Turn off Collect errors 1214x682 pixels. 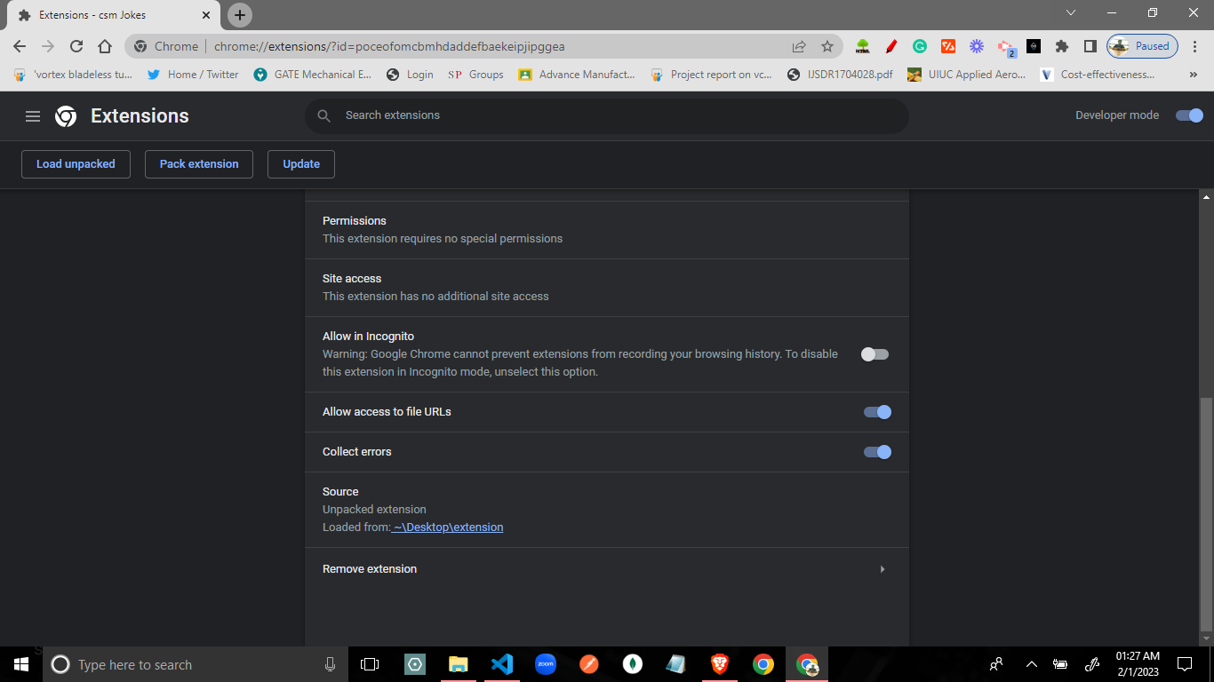[876, 451]
